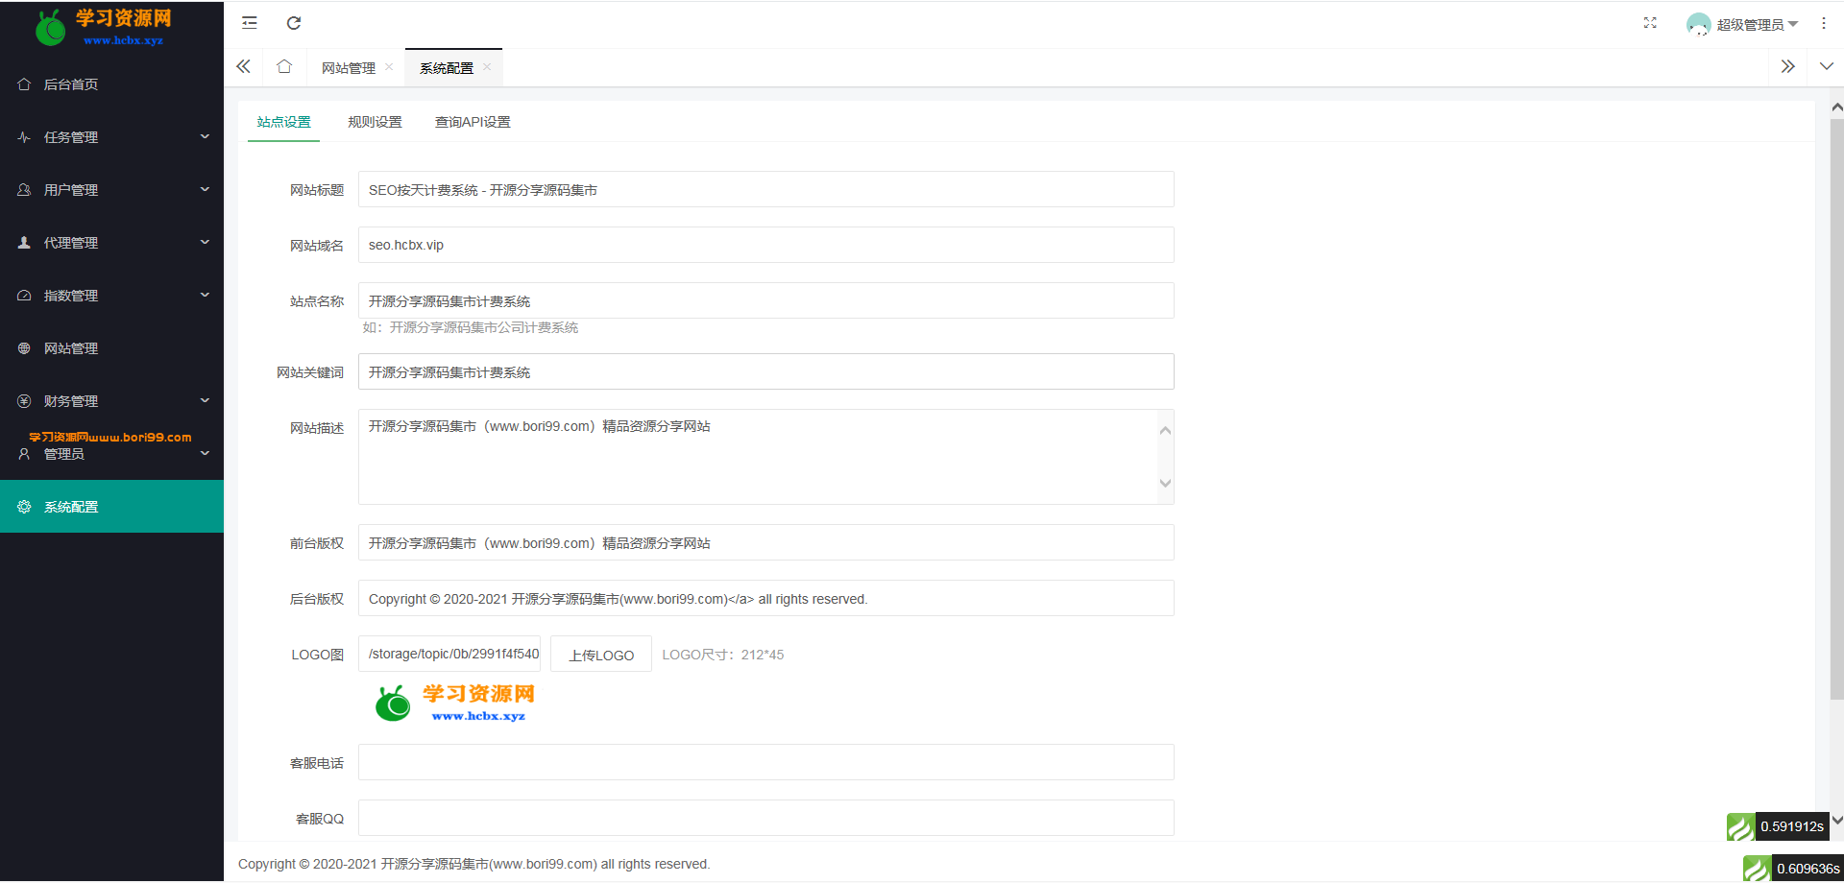
Task: Click the 上传LOGO button
Action: [x=601, y=655]
